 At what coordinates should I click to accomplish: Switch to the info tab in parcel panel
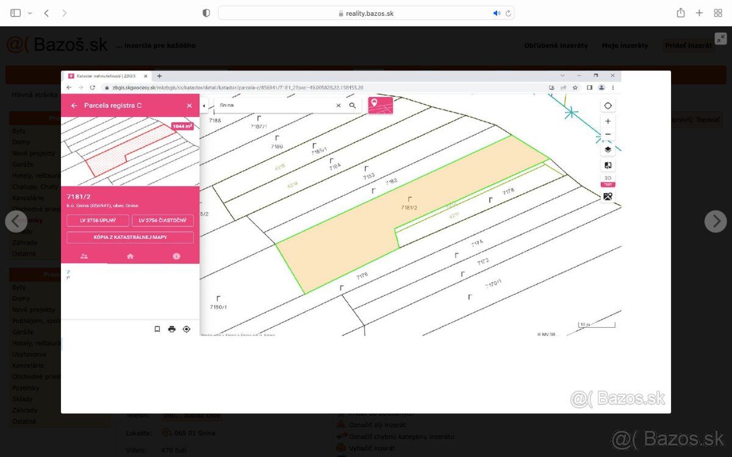coord(176,256)
